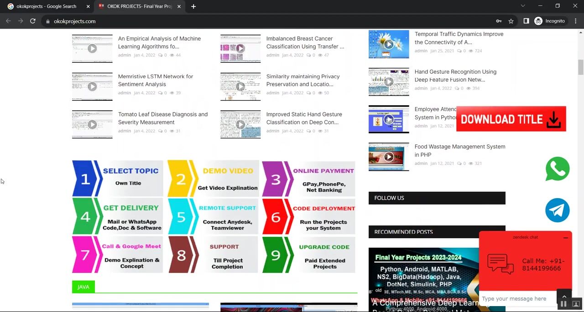The width and height of the screenshot is (584, 312).
Task: Go back to the previous page
Action: click(8, 21)
